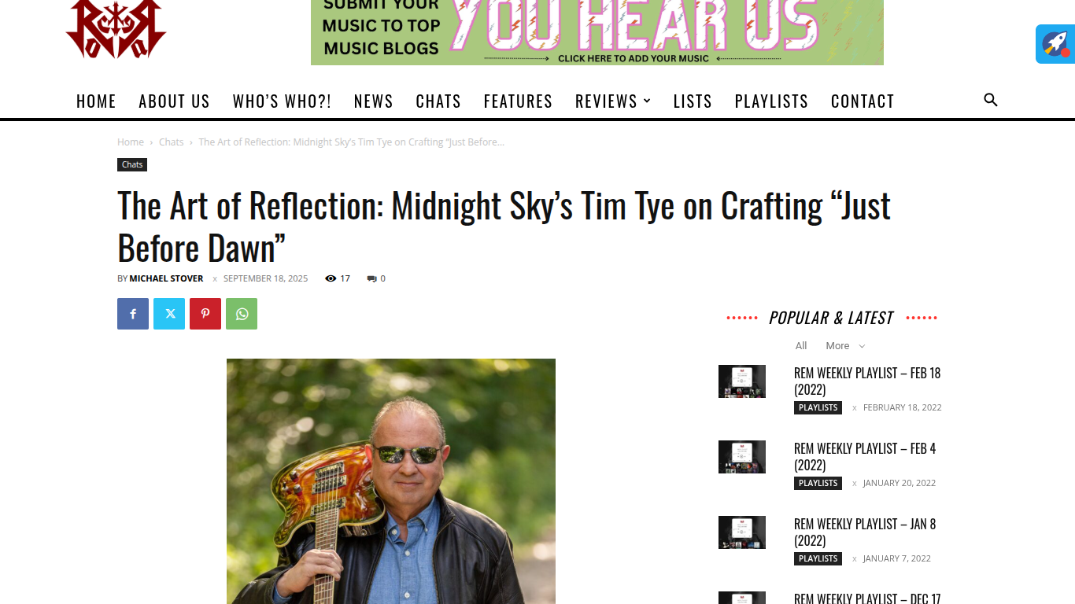Open the search magnifier icon
This screenshot has height=604, width=1075.
[x=991, y=100]
